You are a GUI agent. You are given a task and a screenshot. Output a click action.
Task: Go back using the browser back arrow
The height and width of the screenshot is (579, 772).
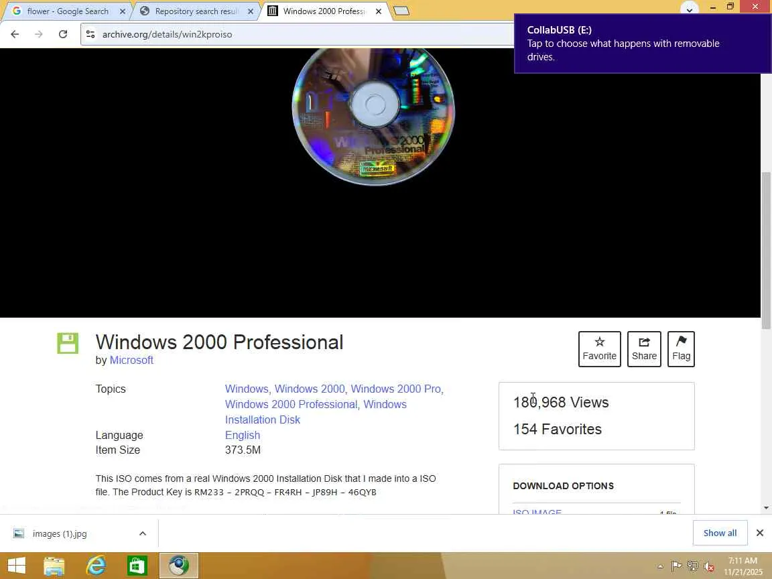coord(15,34)
